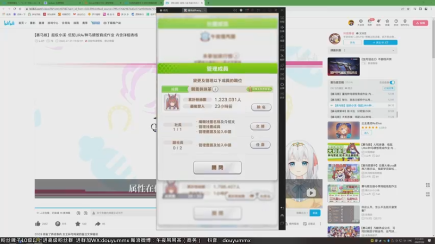Screen dimensions: 435x244
Task: Open the gun game ad thumbnail
Action: pyautogui.click(x=344, y=66)
